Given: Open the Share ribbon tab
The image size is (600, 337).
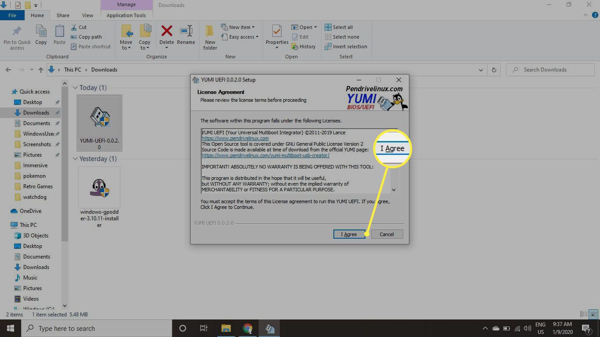Looking at the screenshot, I should pyautogui.click(x=63, y=15).
